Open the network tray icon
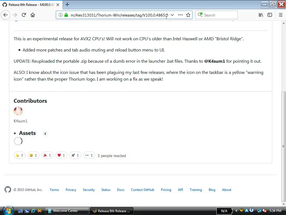Screen dimensions: 286x215 tap(259, 211)
